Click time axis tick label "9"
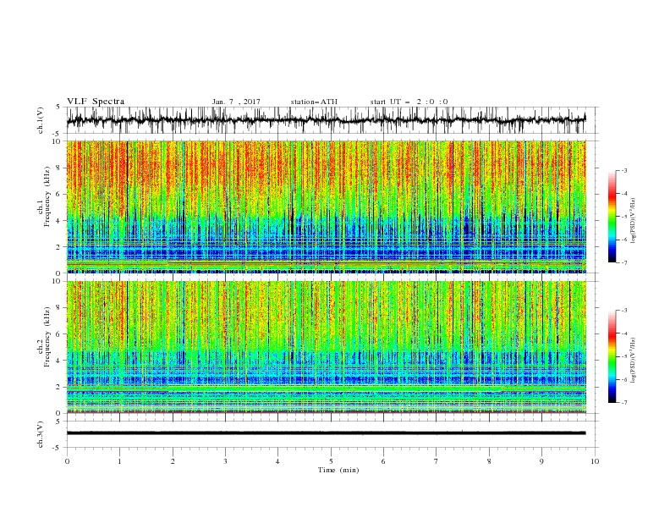This screenshot has height=518, width=670. point(541,461)
